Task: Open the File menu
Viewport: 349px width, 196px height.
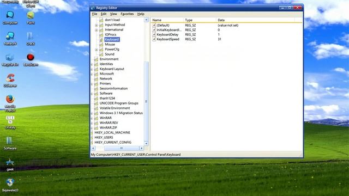Action: pos(94,14)
